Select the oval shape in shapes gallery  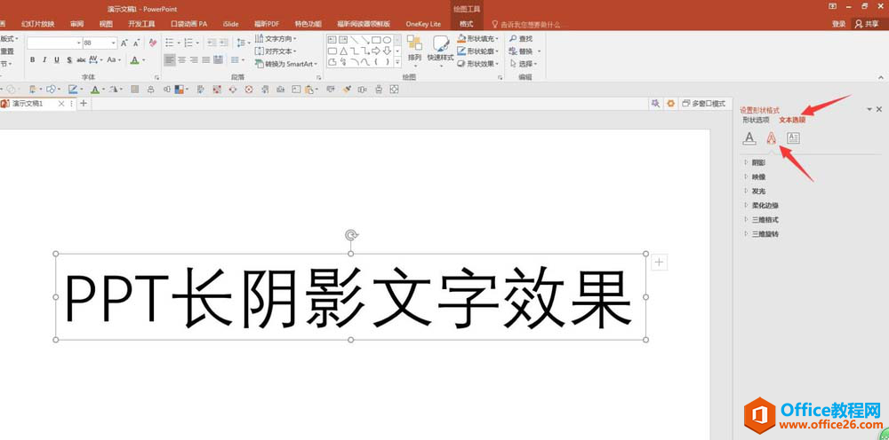[x=387, y=40]
